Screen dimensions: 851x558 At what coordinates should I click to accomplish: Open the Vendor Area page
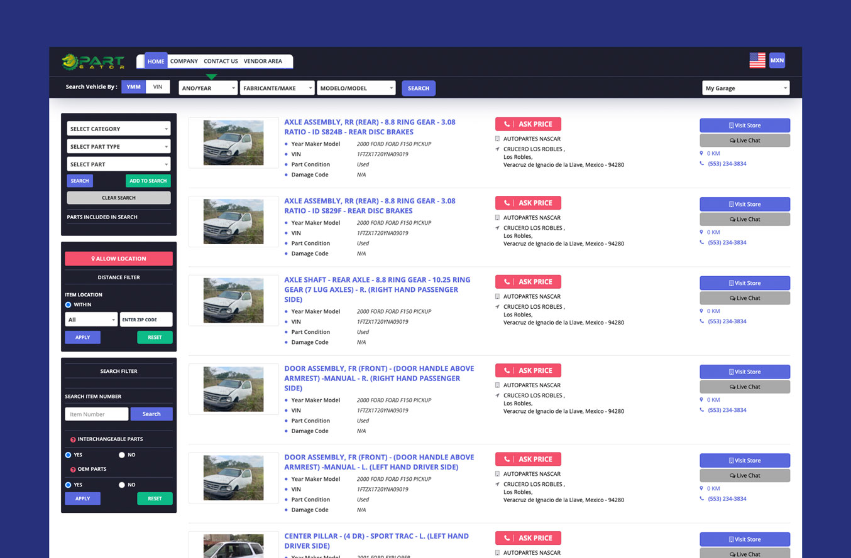263,61
